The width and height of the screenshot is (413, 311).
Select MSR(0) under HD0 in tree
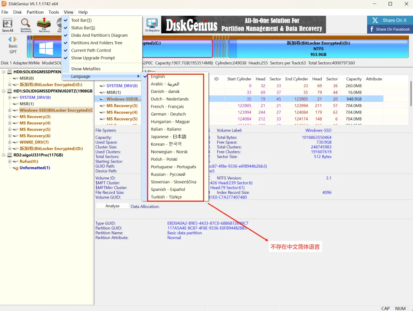(x=27, y=78)
